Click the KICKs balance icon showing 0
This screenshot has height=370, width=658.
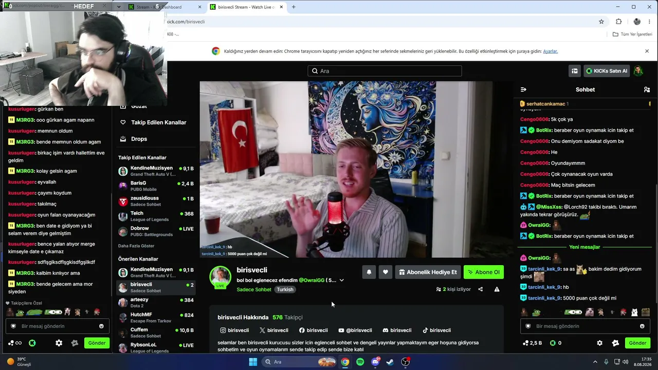pos(556,343)
